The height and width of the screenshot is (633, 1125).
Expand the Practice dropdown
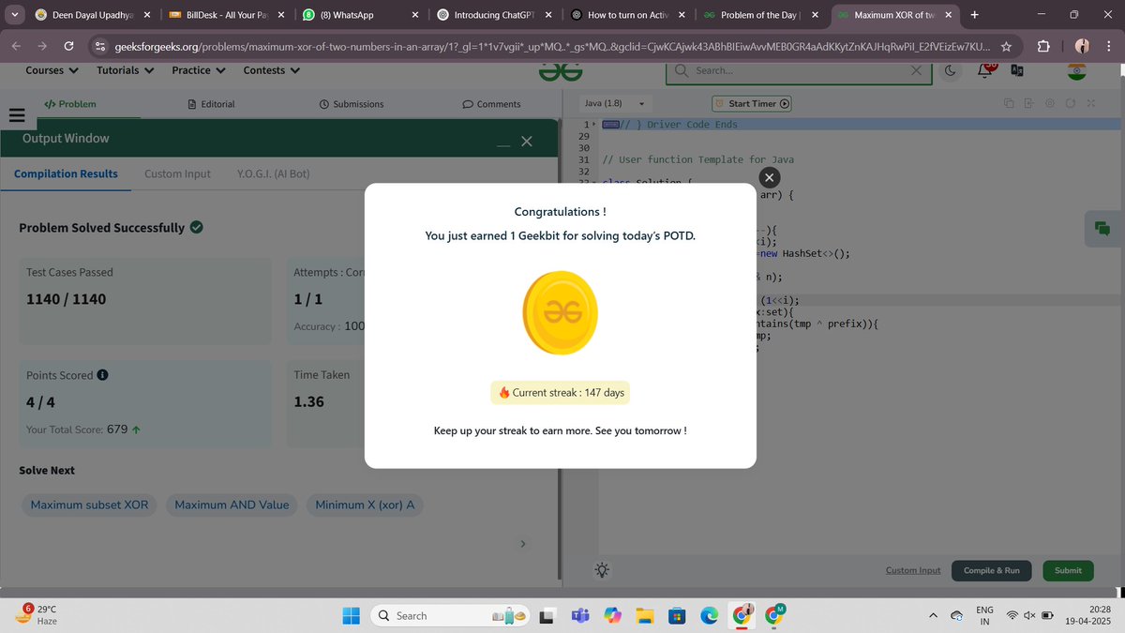tap(199, 70)
